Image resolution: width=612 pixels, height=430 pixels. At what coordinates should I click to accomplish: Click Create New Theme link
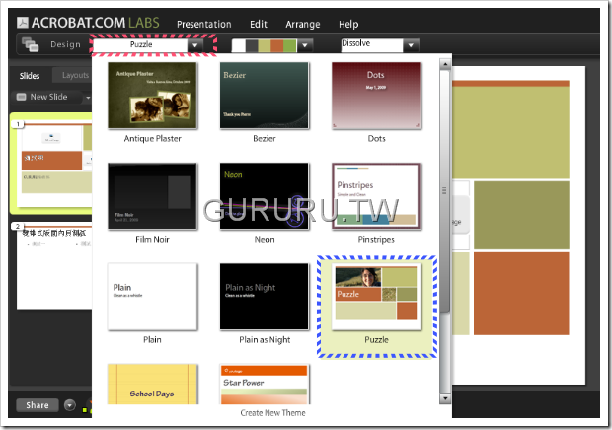[272, 413]
